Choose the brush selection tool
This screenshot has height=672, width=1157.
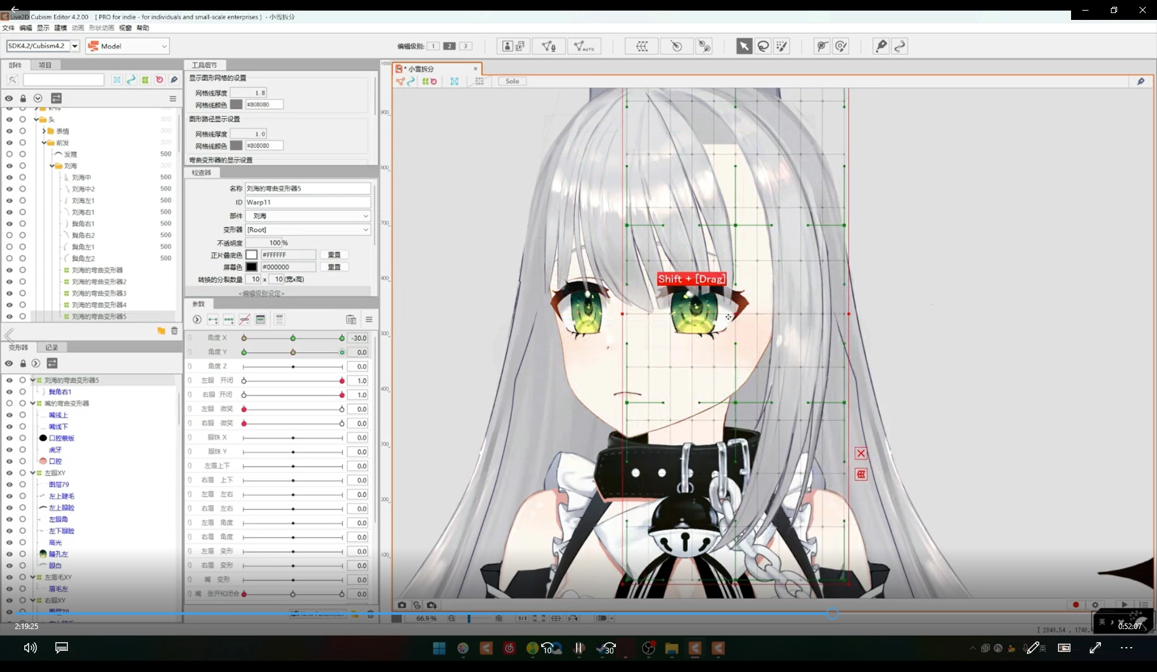pos(782,46)
